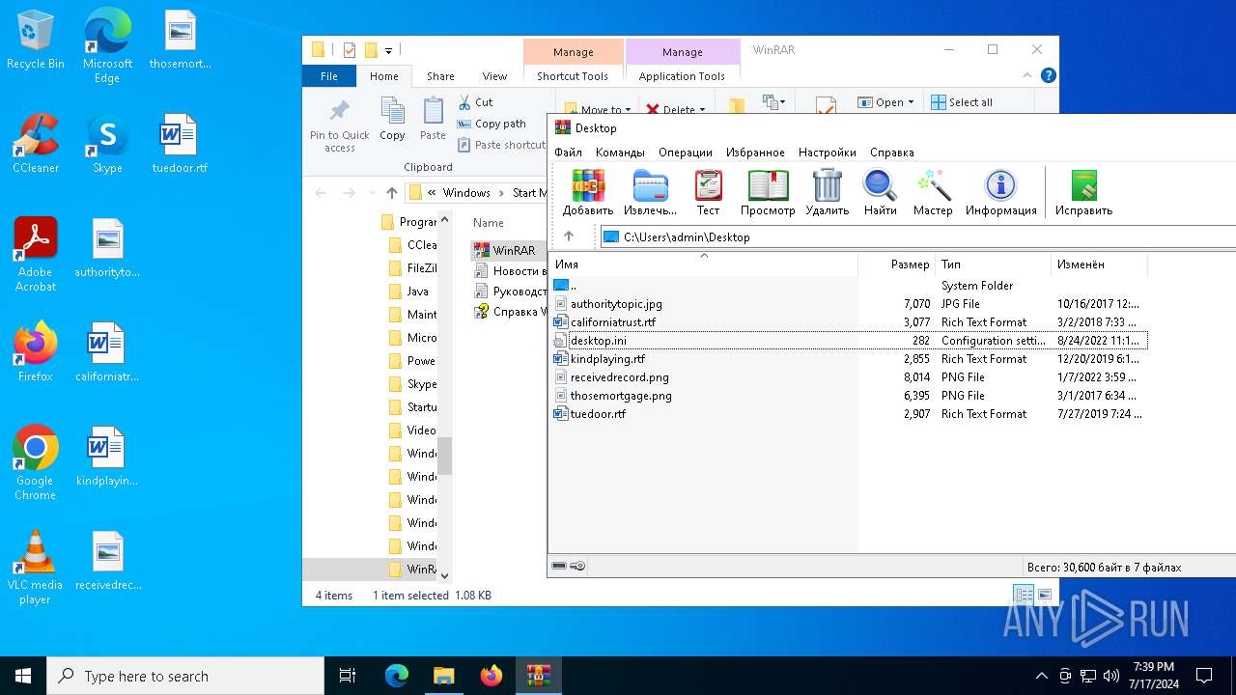
Task: Open the Операции menu
Action: [x=686, y=153]
